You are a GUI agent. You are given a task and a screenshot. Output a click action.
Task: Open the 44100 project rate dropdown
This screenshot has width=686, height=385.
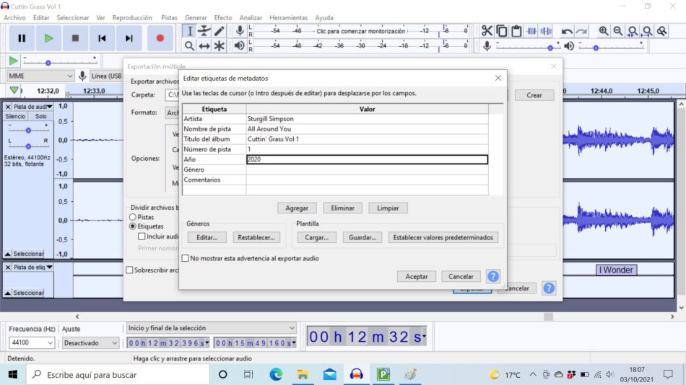click(x=32, y=342)
